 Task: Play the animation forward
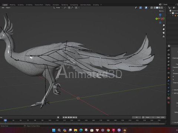(x=71, y=117)
